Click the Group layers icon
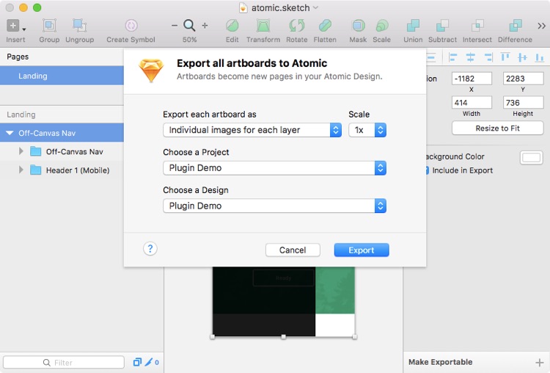Viewport: 550px width, 373px height. point(49,26)
